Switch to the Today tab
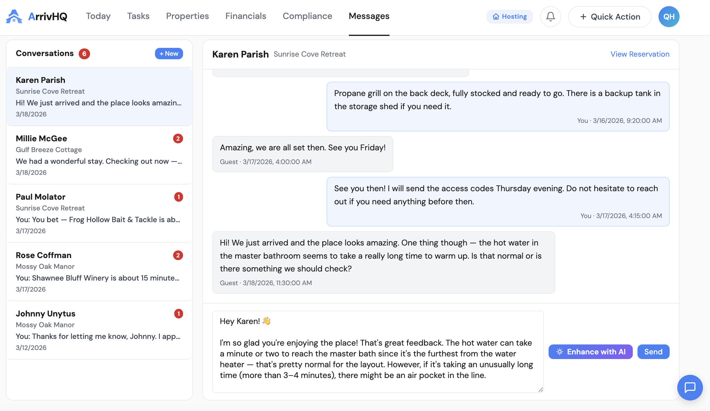This screenshot has width=710, height=411. [98, 16]
